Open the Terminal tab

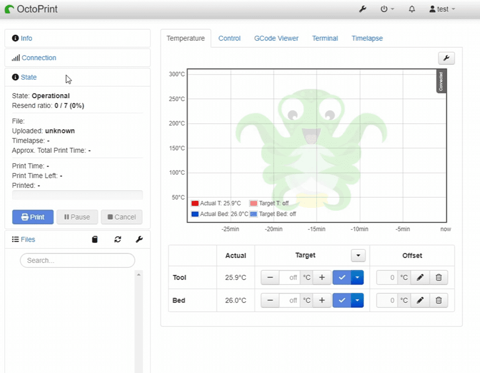[325, 38]
